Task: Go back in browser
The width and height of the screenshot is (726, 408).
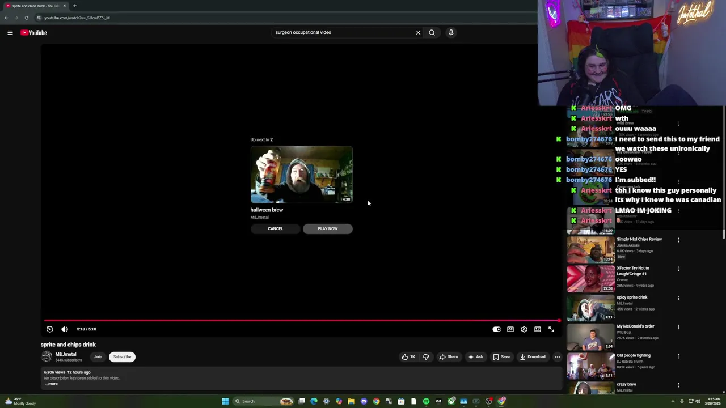Action: pos(6,18)
